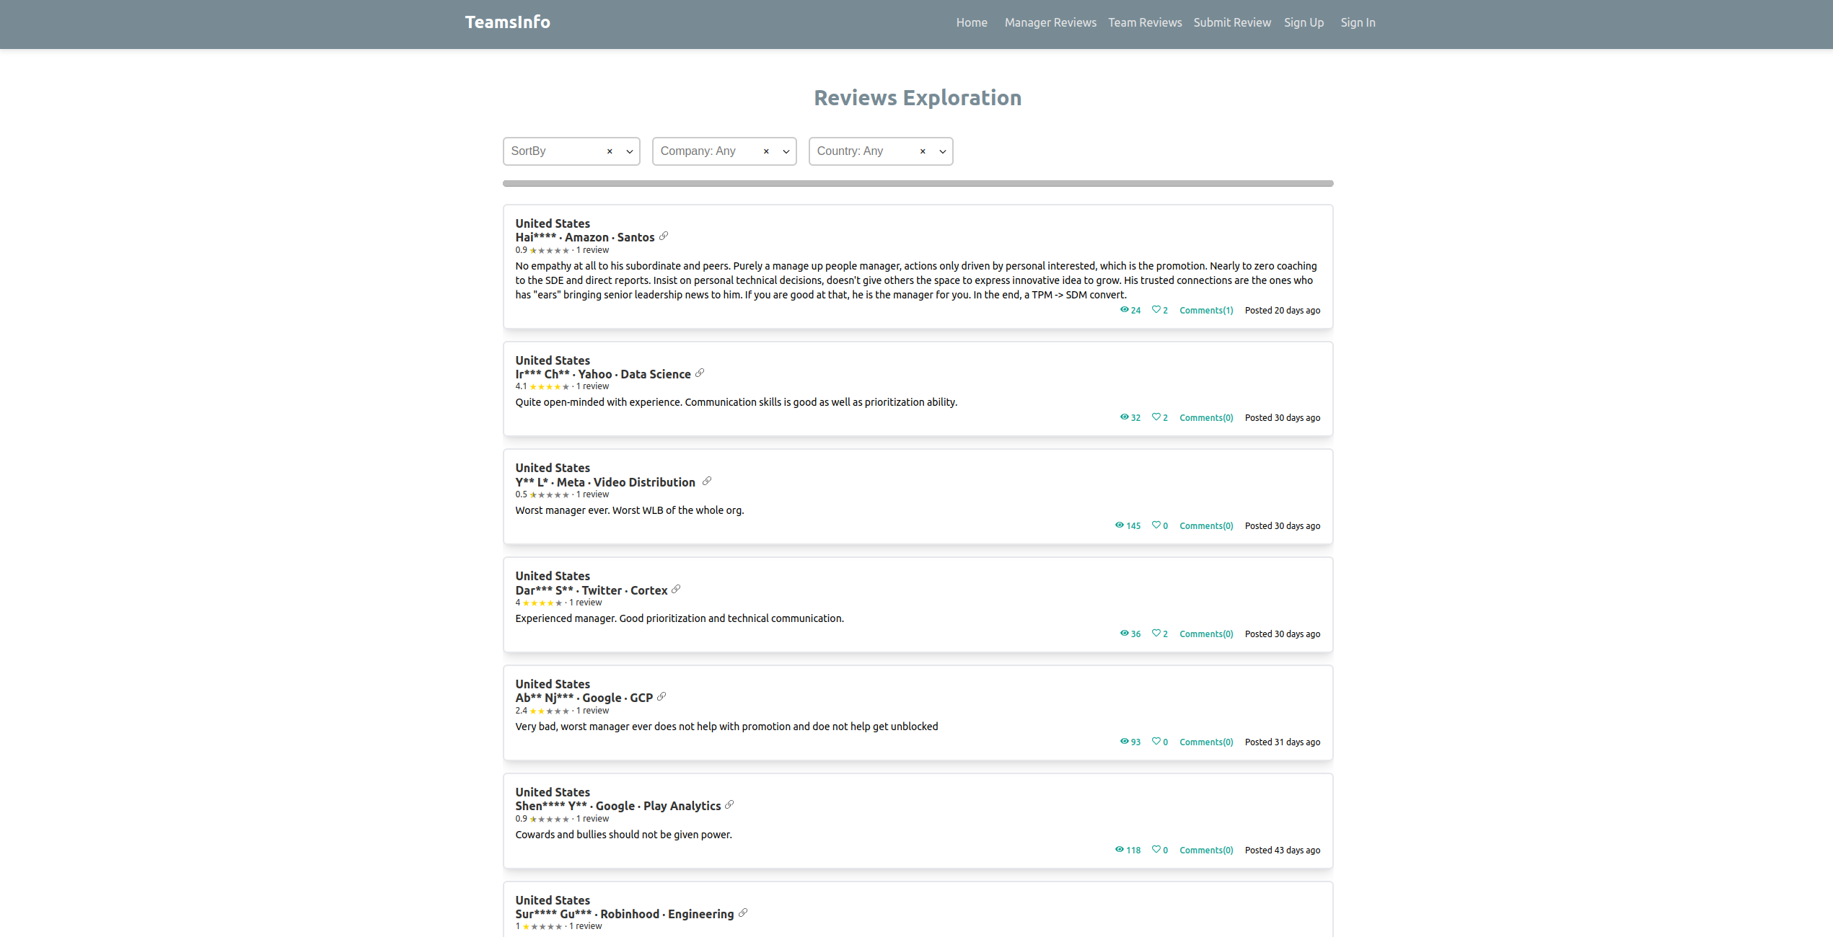Click 'Posted 20 days ago' text

click(x=1282, y=311)
